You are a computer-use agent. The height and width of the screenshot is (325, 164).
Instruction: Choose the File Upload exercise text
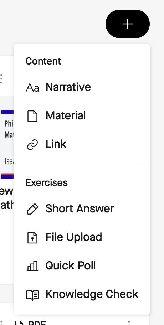coord(74,237)
